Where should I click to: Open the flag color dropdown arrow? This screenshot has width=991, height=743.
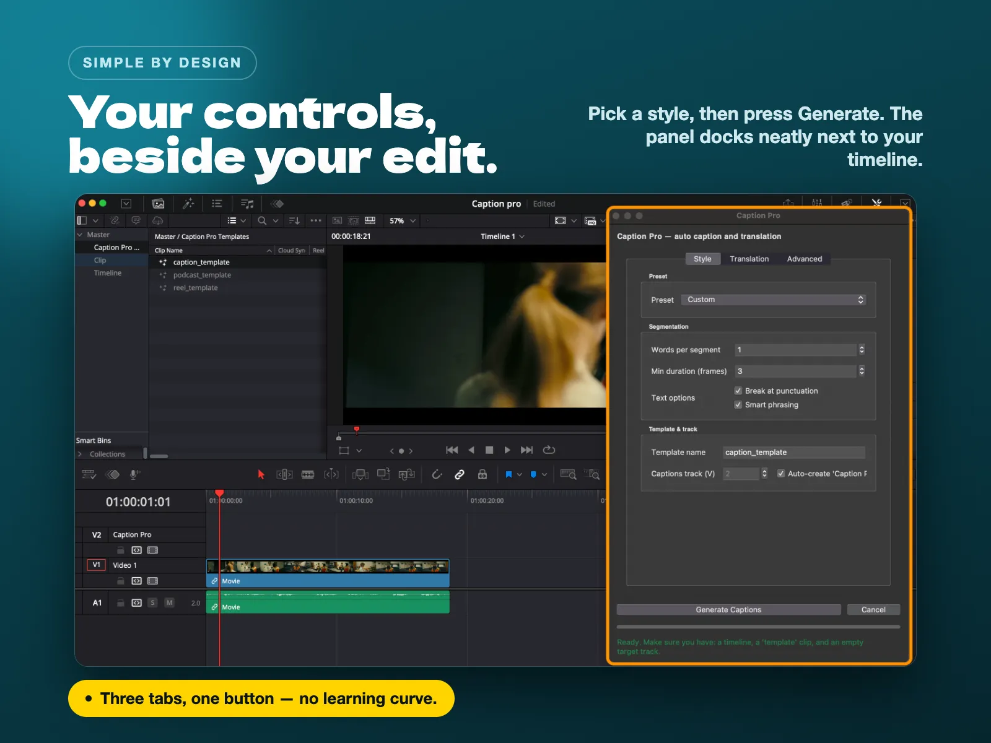[519, 474]
